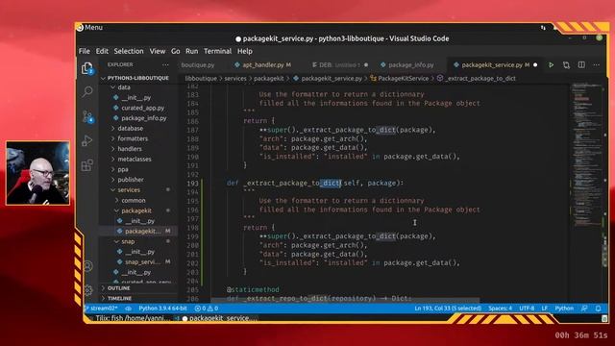The width and height of the screenshot is (615, 346).
Task: Expand the formatters folder
Action: tap(133, 138)
